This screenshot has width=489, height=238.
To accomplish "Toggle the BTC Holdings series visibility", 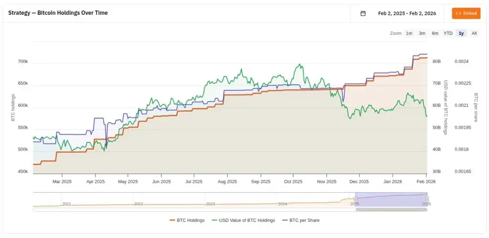I will pos(191,220).
